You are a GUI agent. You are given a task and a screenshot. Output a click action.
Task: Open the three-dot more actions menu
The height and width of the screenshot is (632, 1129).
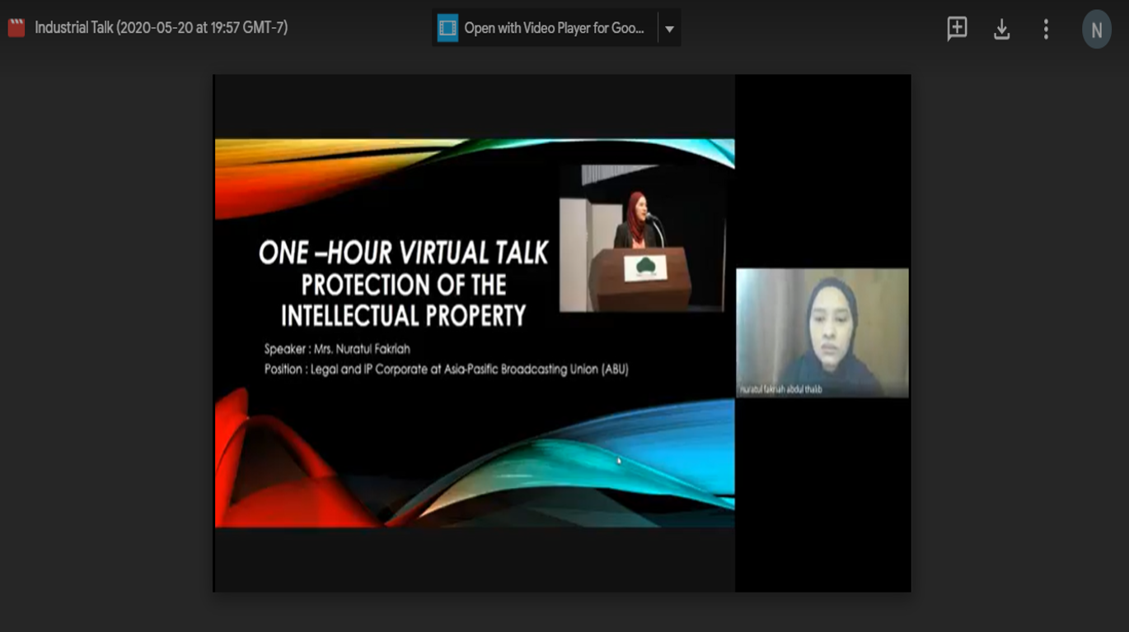tap(1046, 30)
